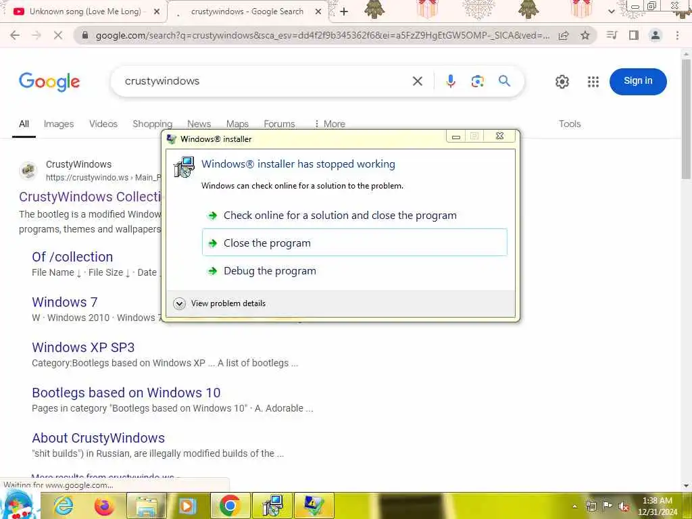
Task: Open Firefox from taskbar
Action: 103,505
